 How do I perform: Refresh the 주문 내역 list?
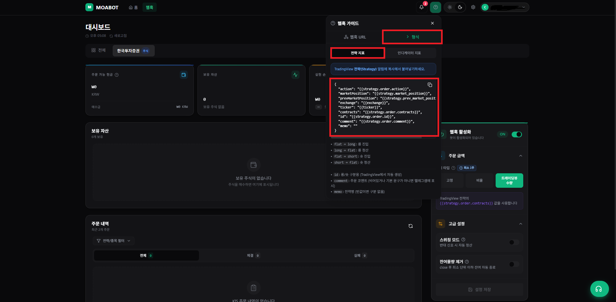[x=411, y=226]
